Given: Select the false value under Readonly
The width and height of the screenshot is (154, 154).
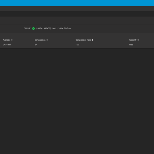Looking at the screenshot, I should 131,45.
